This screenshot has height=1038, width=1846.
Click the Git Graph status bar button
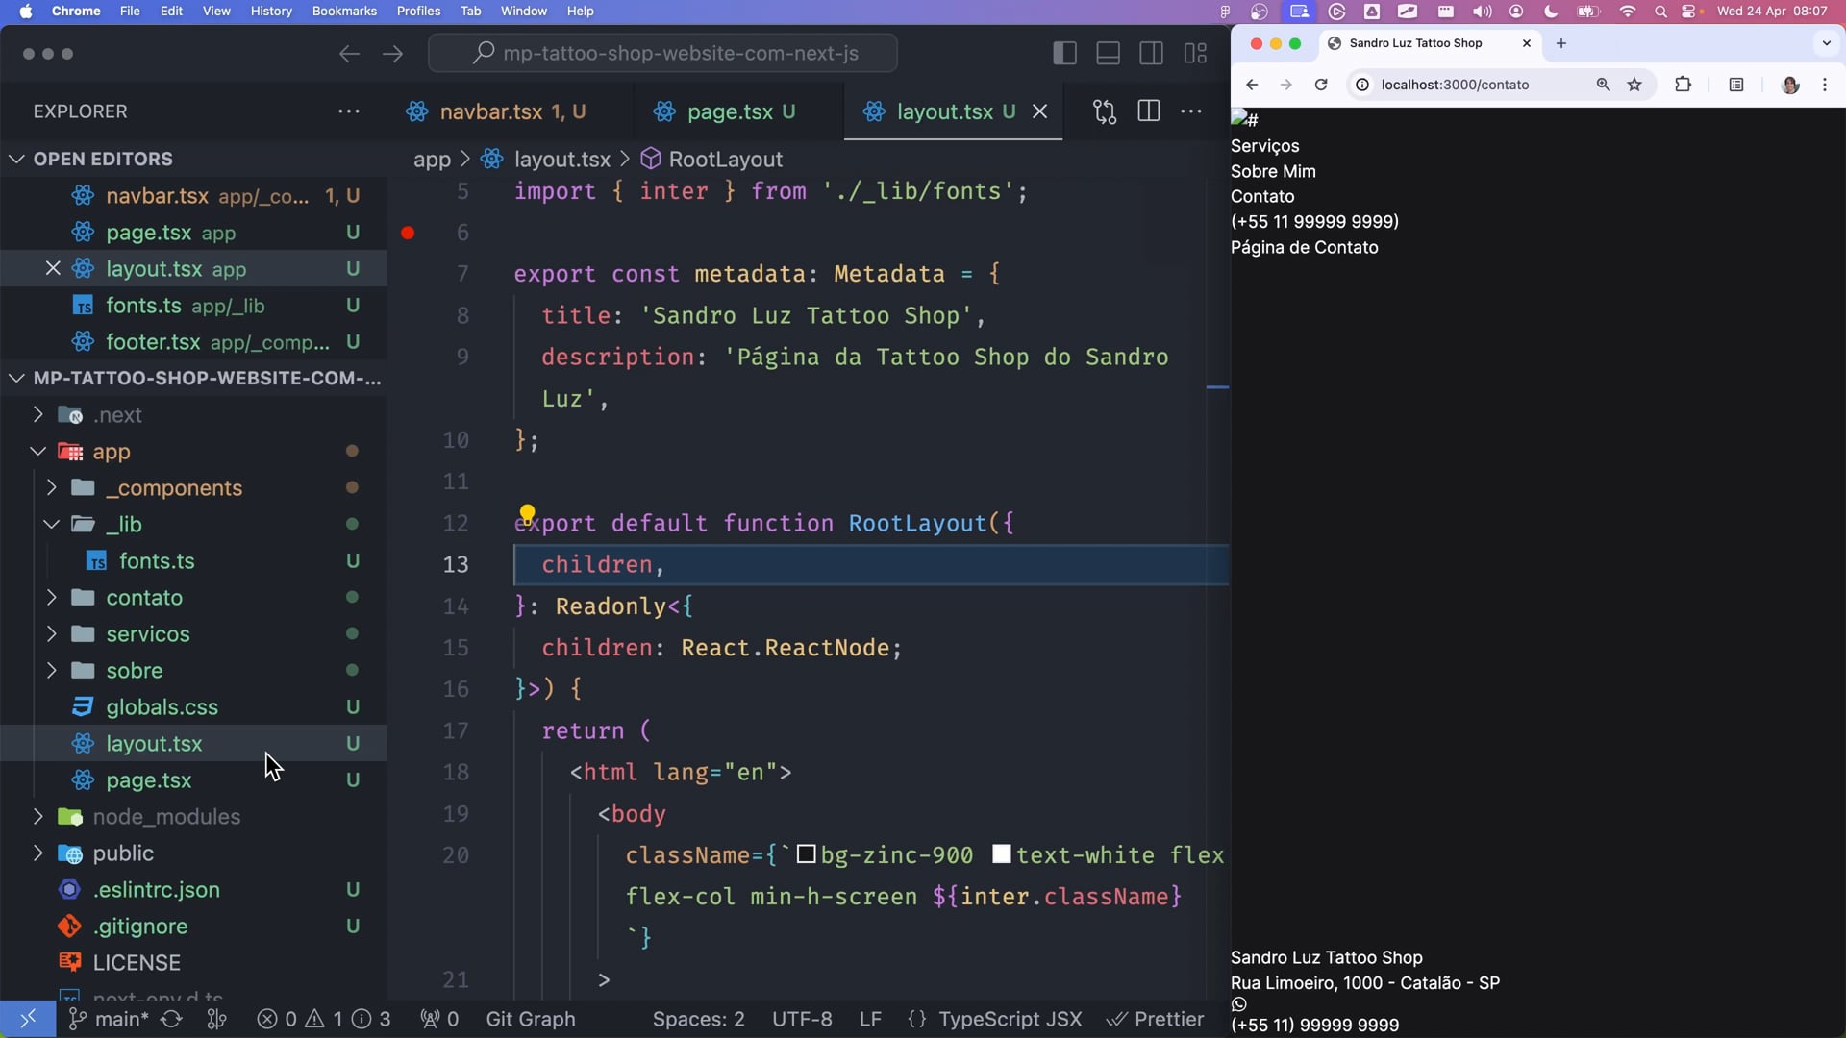click(x=530, y=1019)
